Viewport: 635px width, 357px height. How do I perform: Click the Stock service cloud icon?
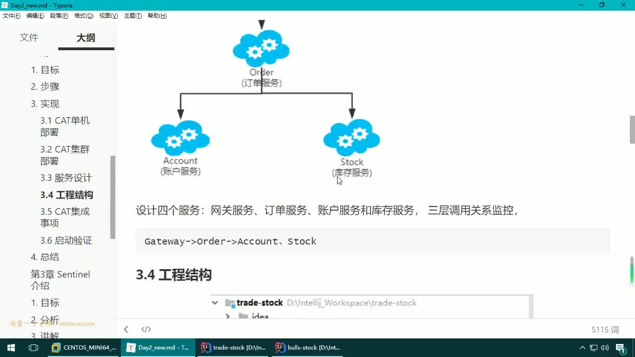click(351, 138)
